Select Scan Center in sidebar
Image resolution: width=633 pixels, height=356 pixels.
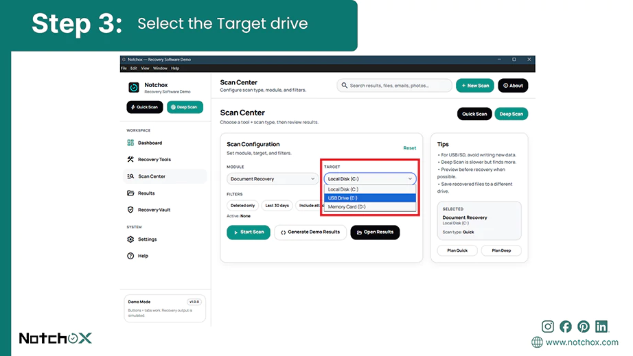pos(165,176)
